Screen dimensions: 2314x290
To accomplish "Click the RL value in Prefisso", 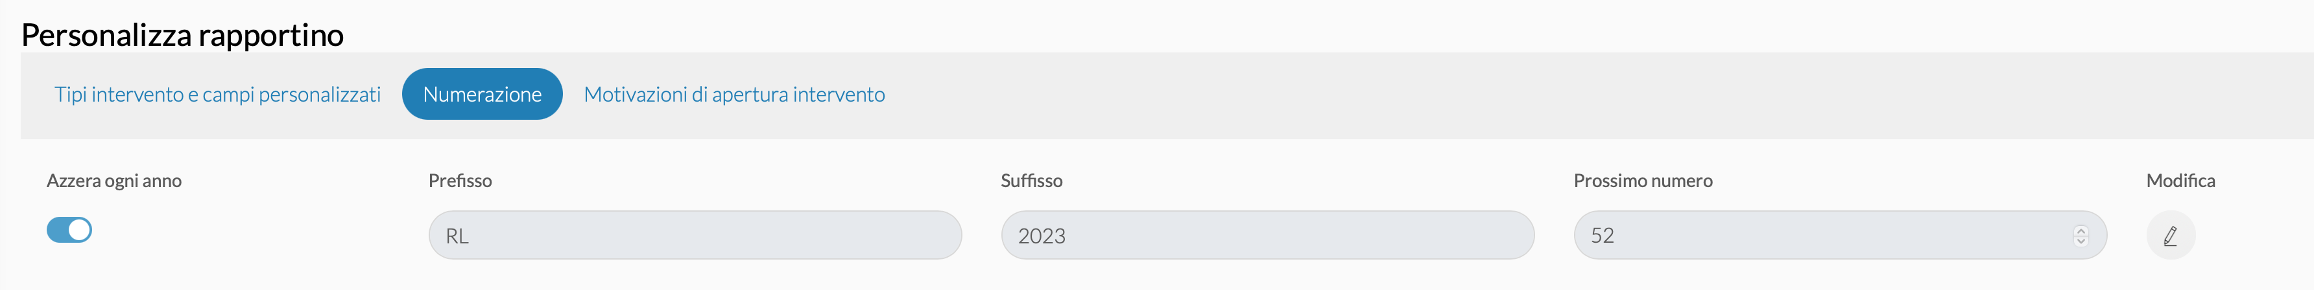I will (457, 236).
